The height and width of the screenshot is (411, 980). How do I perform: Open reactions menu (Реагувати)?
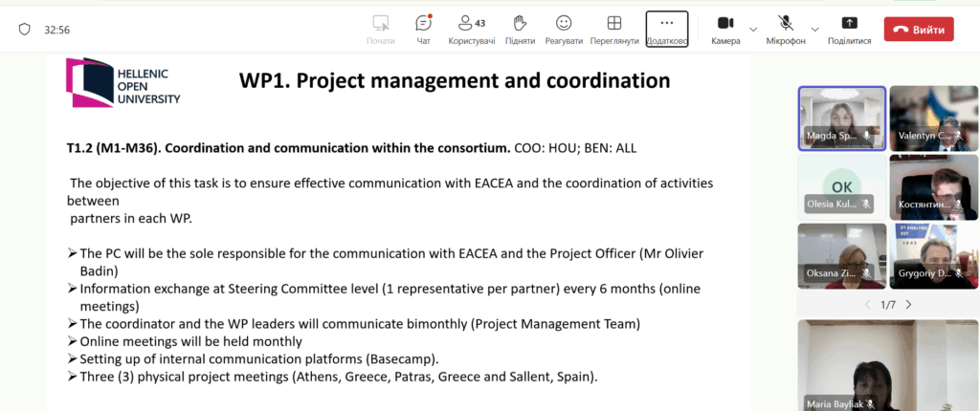tap(564, 29)
